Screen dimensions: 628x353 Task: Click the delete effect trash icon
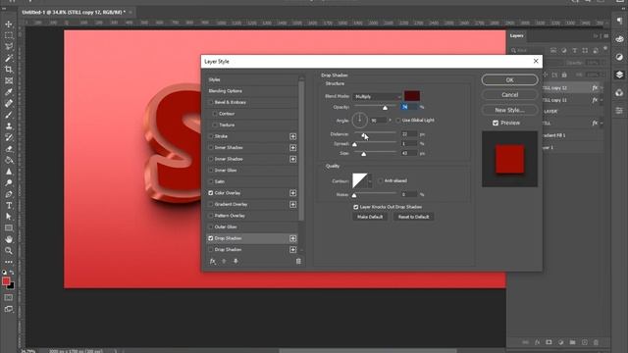pyautogui.click(x=298, y=261)
